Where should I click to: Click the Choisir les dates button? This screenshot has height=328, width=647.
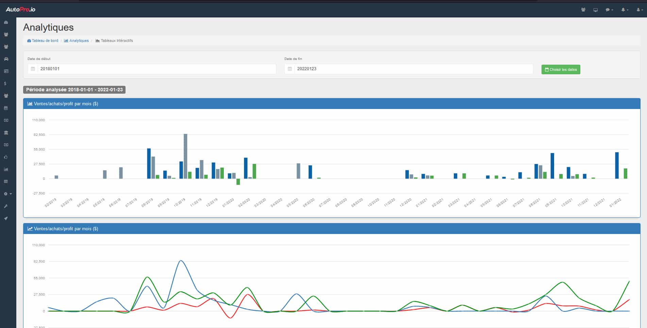(x=561, y=69)
